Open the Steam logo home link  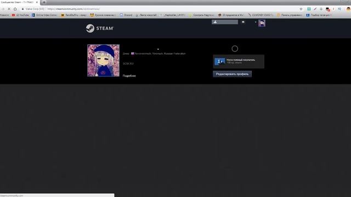tap(100, 28)
